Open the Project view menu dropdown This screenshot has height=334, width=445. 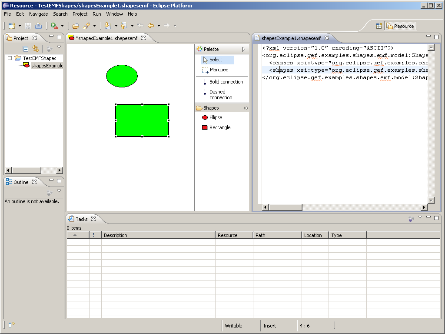pos(59,47)
